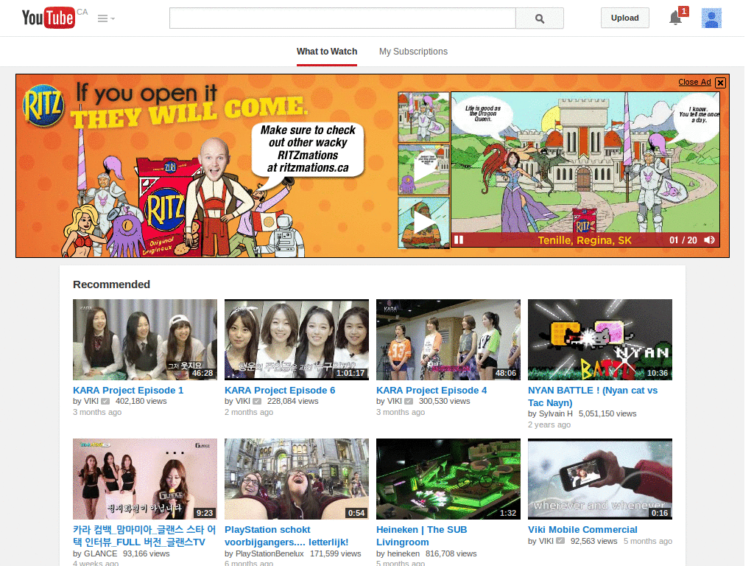Screen dimensions: 754x566
Task: Open the PlayStation schokt voorbijgangers title
Action: 286,536
